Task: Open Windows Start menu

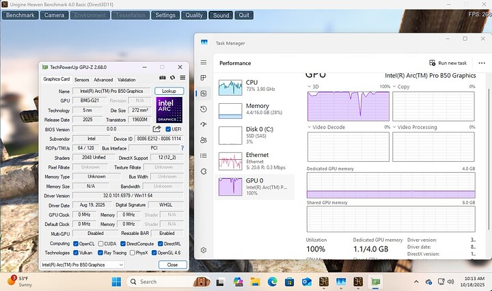Action: 116,281
